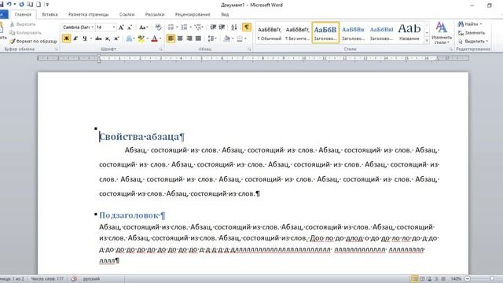503x283 pixels.
Task: Click the bulleted list icon
Action: (171, 28)
